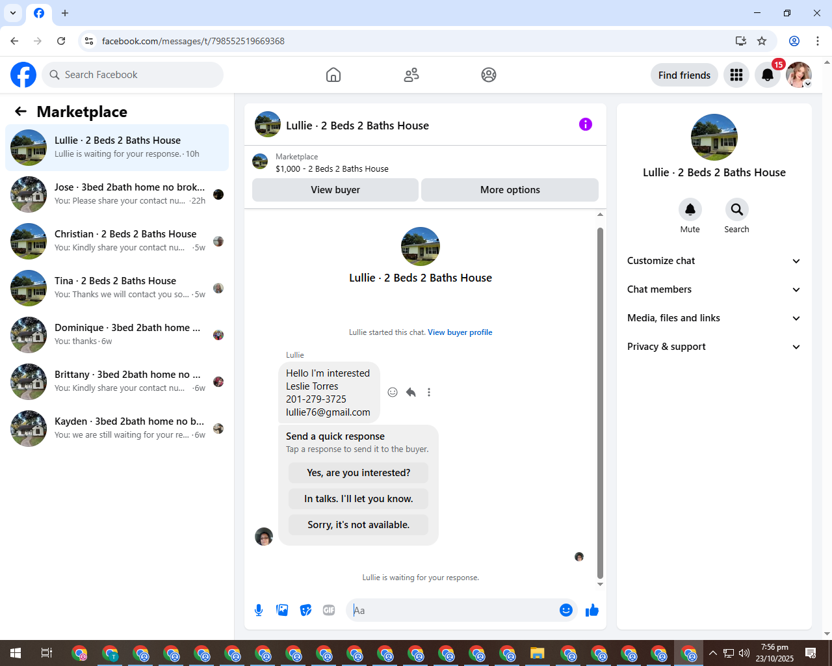Screen dimensions: 832x666
Task: Send quick response 'Sorry, it's not available.'
Action: tap(359, 525)
